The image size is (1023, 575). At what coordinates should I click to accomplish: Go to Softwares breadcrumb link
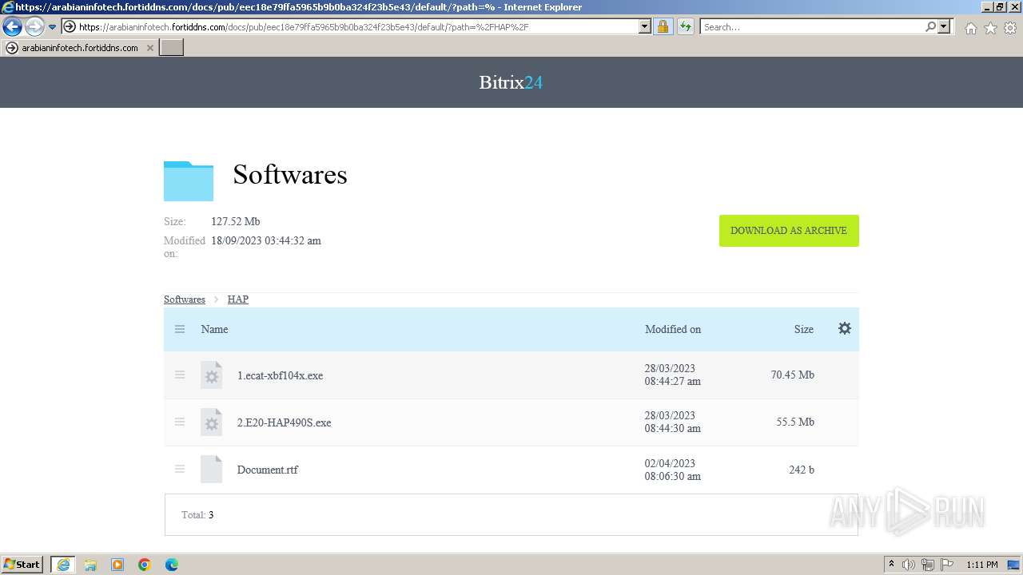185,299
